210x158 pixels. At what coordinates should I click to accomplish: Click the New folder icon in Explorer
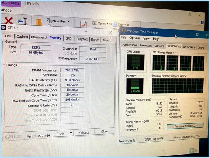coord(39,22)
